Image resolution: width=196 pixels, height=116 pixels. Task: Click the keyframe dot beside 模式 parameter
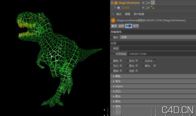(x=112, y=37)
